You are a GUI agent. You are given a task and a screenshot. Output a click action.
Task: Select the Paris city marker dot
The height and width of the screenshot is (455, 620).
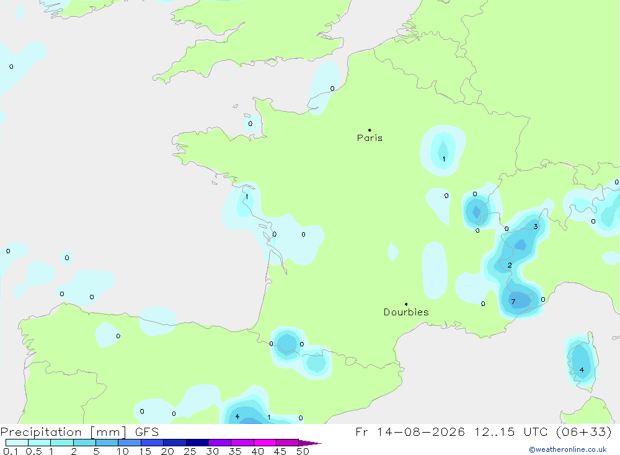(x=370, y=130)
